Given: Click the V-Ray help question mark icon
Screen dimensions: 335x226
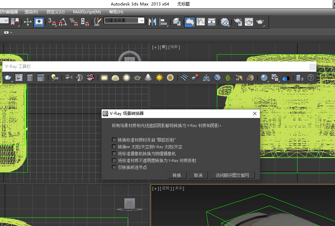Looking at the screenshot, I should (311, 78).
